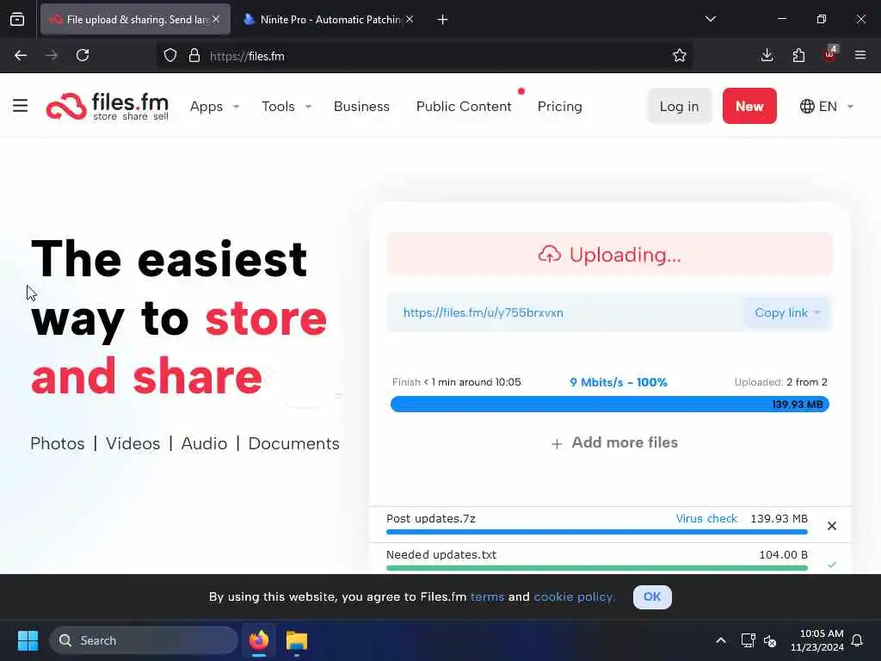Open the cookie policy link
Image resolution: width=881 pixels, height=661 pixels.
tap(574, 597)
